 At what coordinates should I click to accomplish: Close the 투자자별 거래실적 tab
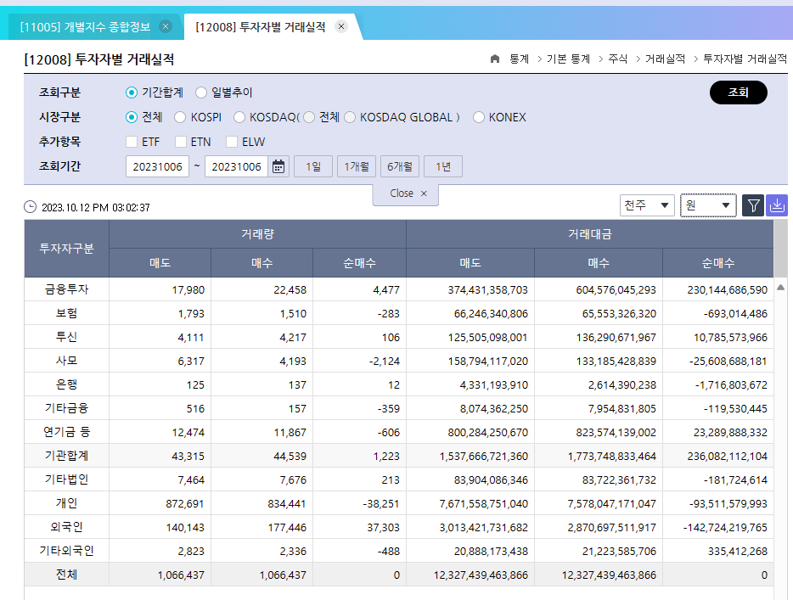pyautogui.click(x=341, y=26)
